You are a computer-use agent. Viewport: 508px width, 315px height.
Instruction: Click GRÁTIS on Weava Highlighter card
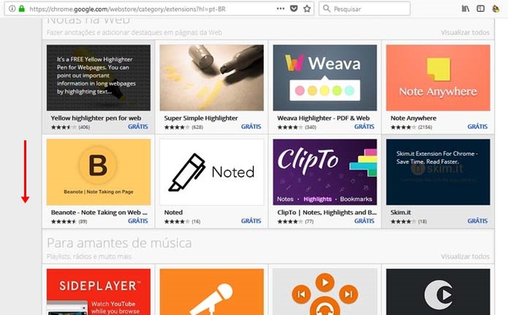tap(364, 127)
